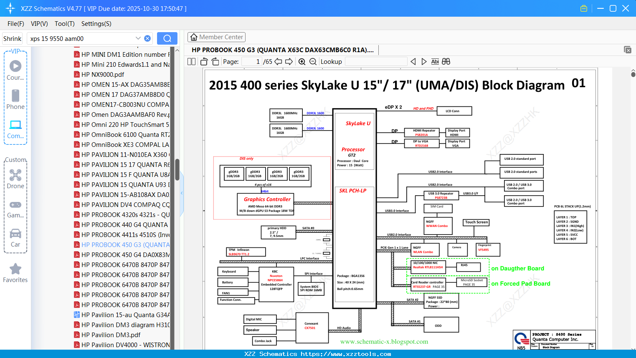The width and height of the screenshot is (636, 358).
Task: Open HP PROBOOK 4411s 4510S file
Action: click(122, 234)
